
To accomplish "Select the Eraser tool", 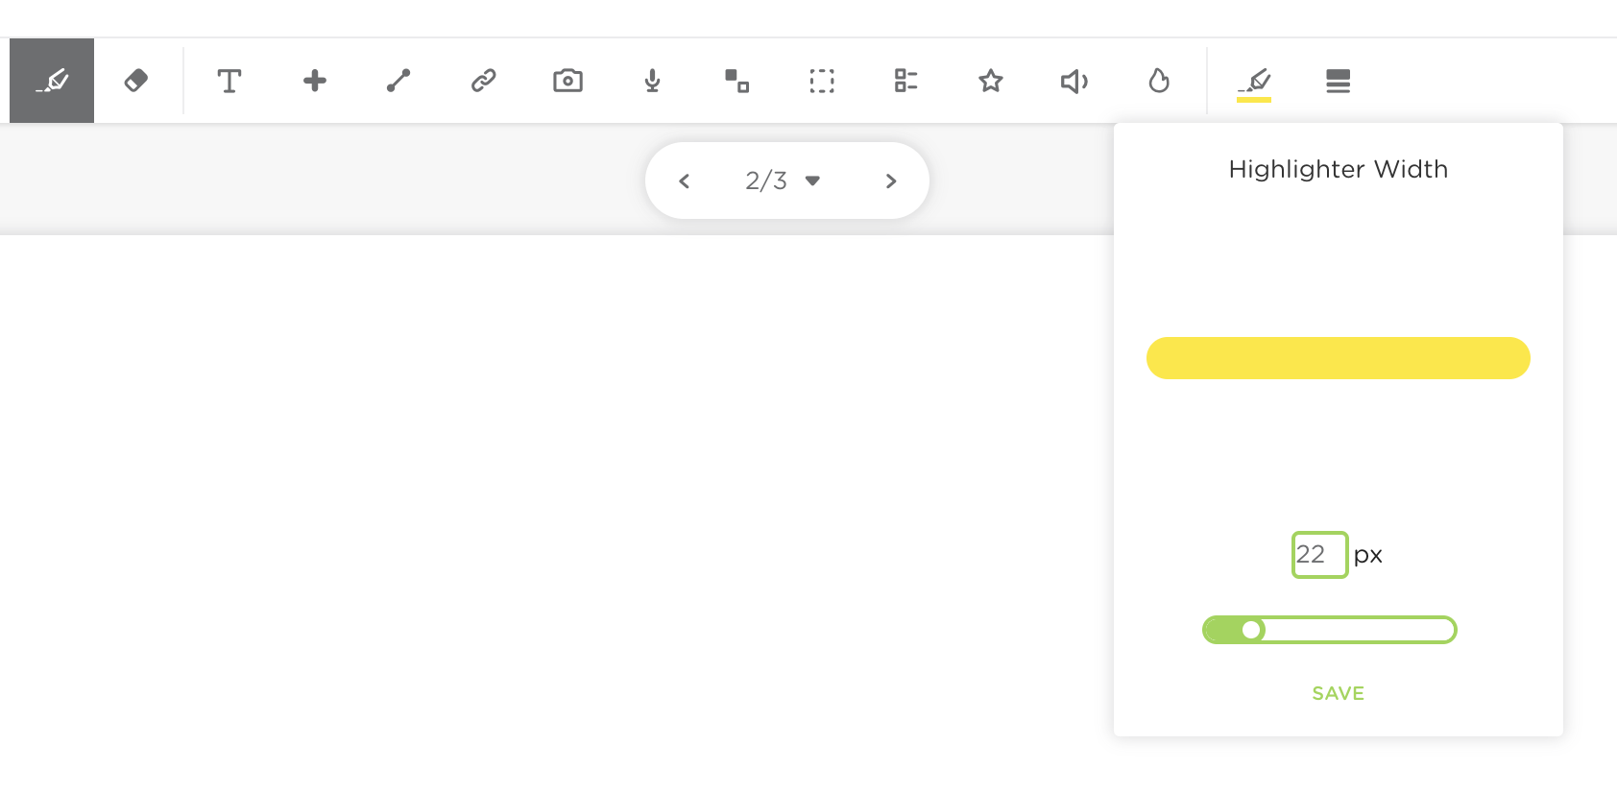I will [136, 81].
